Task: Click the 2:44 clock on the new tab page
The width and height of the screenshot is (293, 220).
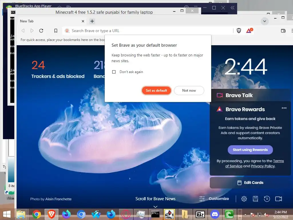Action: coord(246,66)
